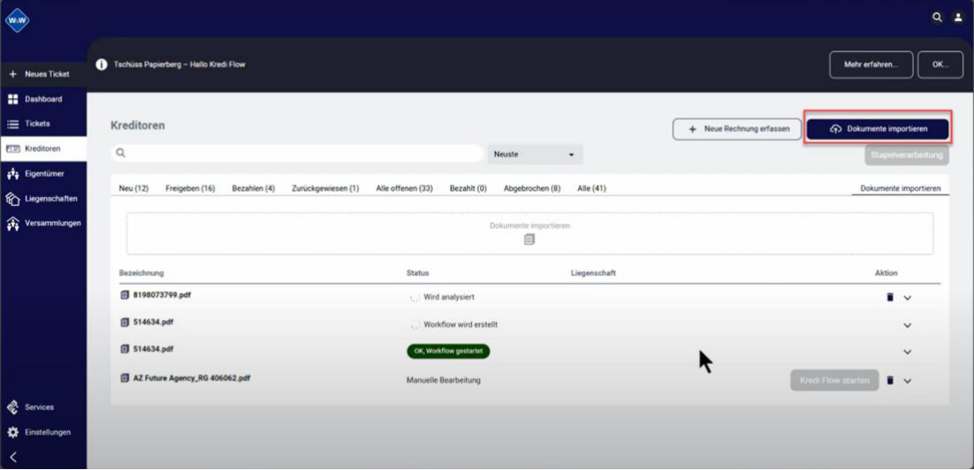Switch to Abgebrochen (8) tab

click(532, 188)
